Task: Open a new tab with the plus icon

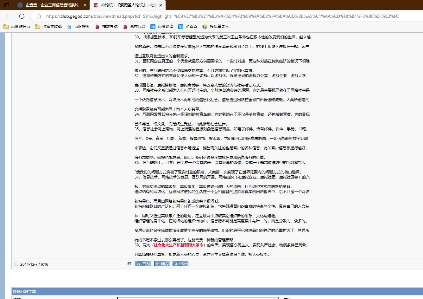Action: [x=171, y=5]
